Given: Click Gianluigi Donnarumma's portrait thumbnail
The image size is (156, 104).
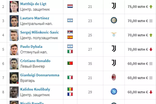Looking at the screenshot, I should 14,77.
